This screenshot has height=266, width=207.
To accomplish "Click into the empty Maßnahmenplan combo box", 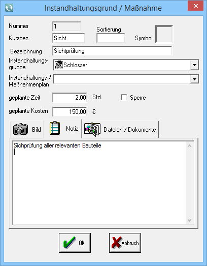I will (122, 79).
